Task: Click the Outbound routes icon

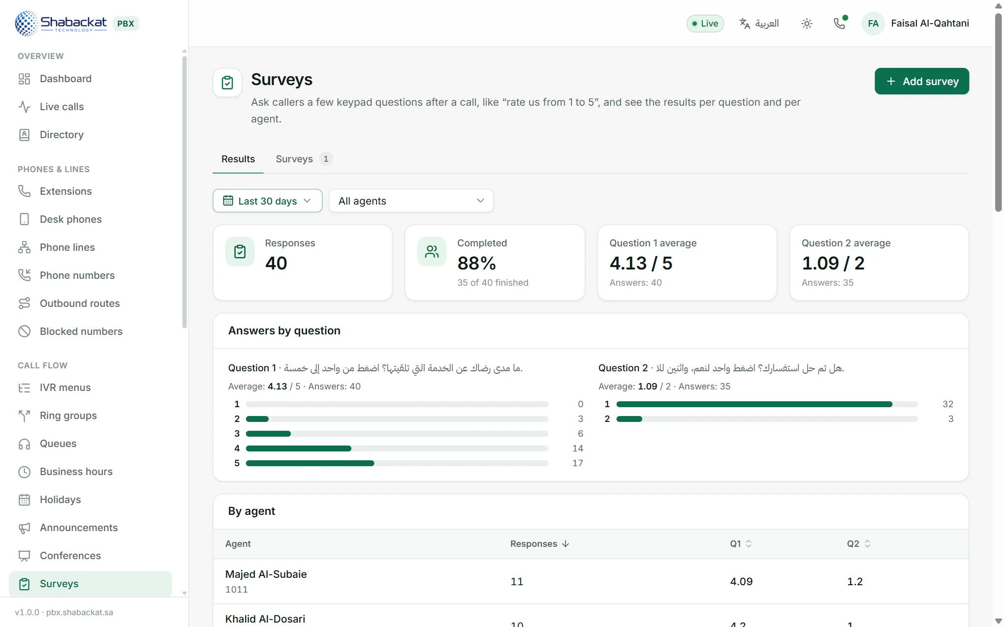Action: click(x=24, y=303)
